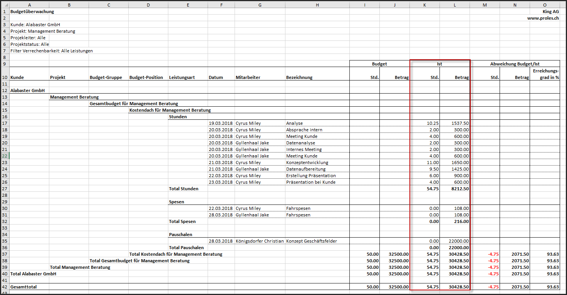Click the Kunde: Alabaster GmbH cell

click(x=35, y=25)
